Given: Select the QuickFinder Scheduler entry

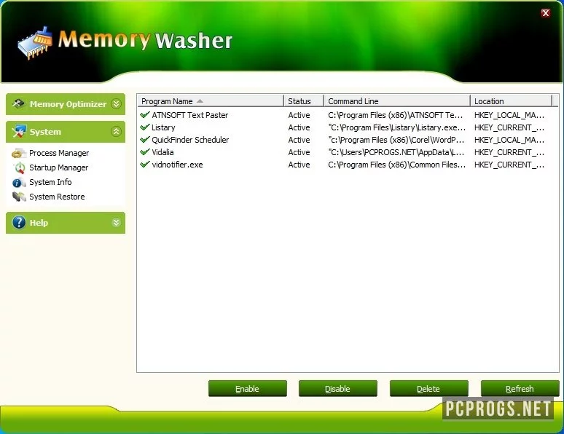Looking at the screenshot, I should (x=190, y=140).
